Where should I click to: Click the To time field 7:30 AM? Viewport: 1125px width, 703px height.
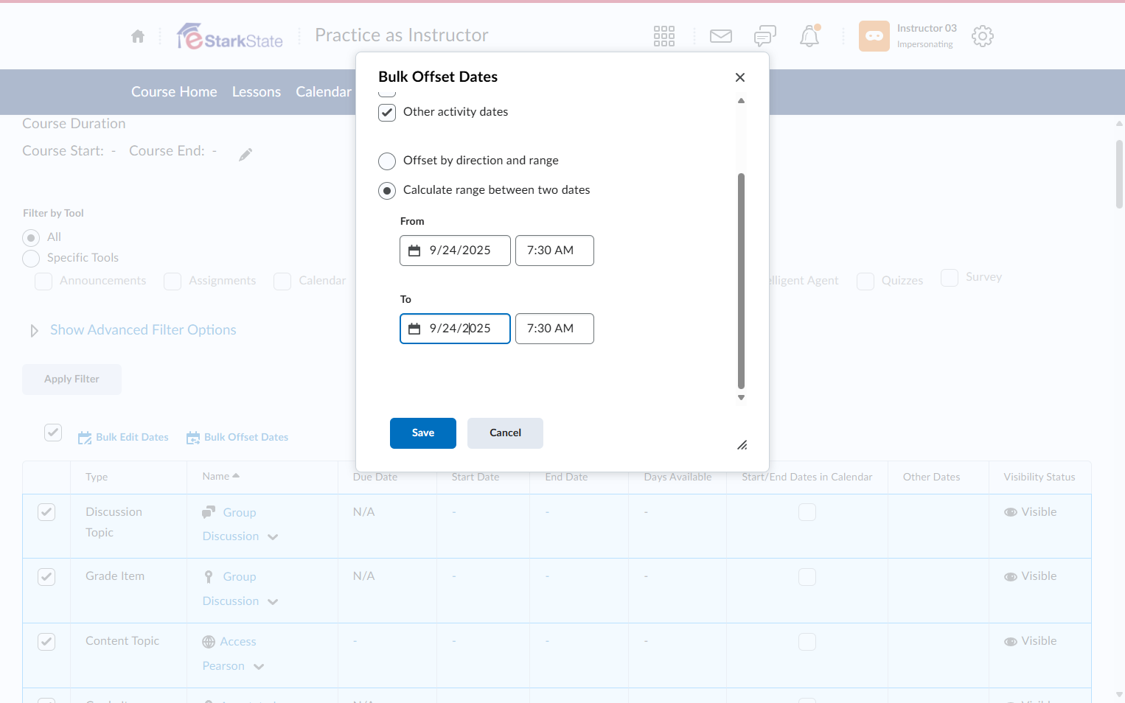554,329
